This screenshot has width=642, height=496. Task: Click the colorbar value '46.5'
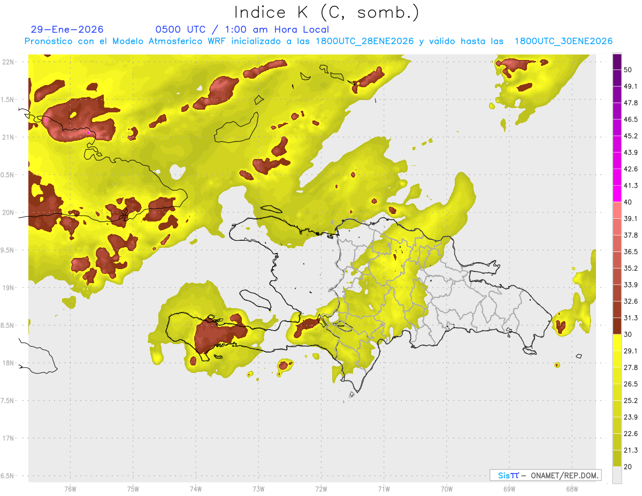(631, 119)
